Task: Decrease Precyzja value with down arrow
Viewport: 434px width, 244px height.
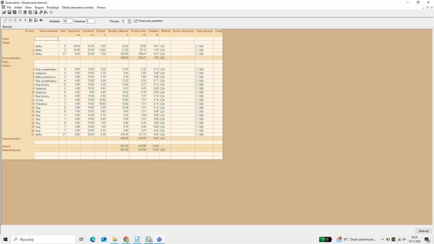Action: [x=129, y=22]
